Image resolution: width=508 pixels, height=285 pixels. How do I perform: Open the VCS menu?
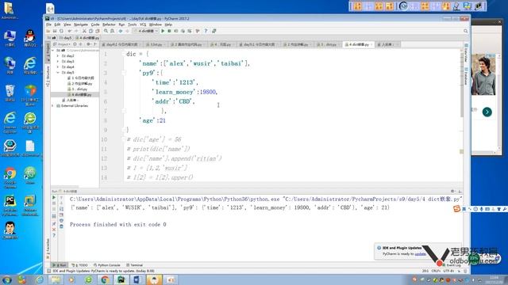[143, 25]
